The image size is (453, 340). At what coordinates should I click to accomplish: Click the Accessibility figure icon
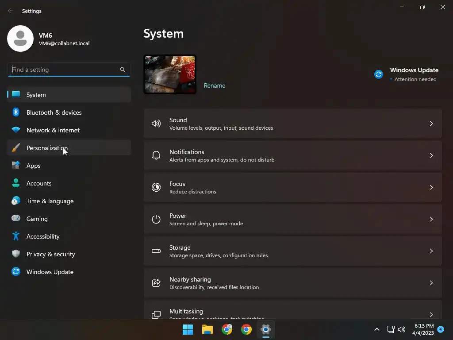tap(16, 236)
